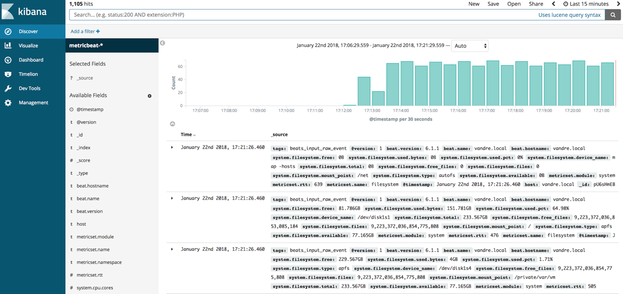Click Add a filter link
Viewport: 623px width, 294px height.
pos(85,32)
